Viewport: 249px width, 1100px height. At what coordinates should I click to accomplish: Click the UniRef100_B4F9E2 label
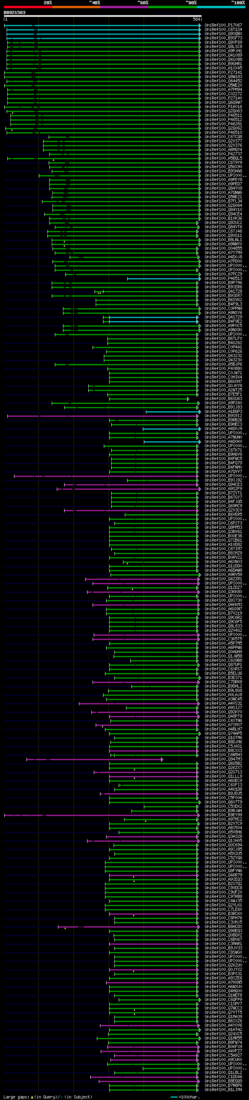[223, 321]
